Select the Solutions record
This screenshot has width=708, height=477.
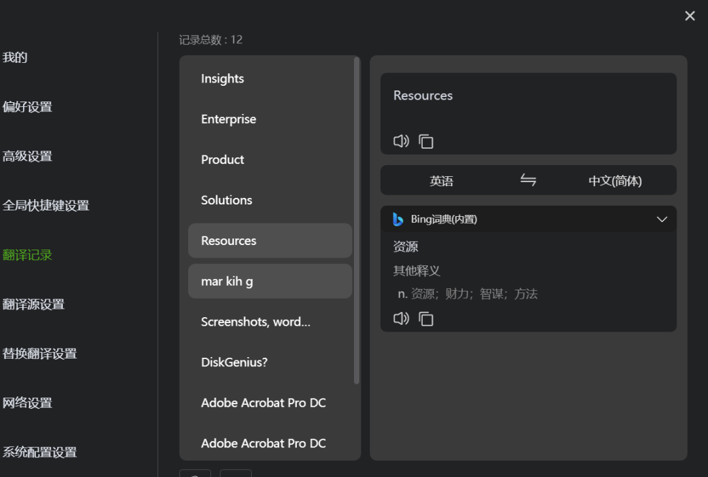coord(270,200)
